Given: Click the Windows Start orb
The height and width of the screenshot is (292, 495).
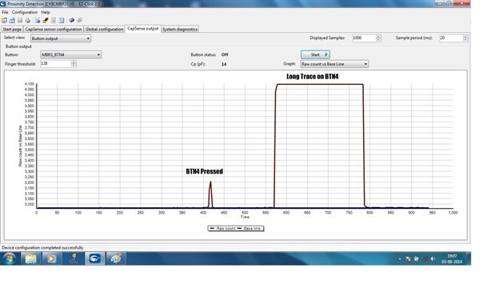Looking at the screenshot, I should pyautogui.click(x=9, y=259).
